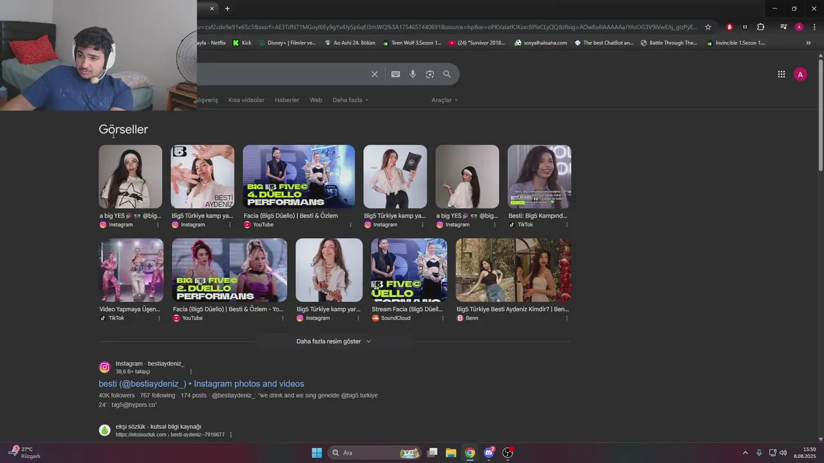Open Disney+ Filmler bookmark
The height and width of the screenshot is (463, 824).
(x=287, y=43)
